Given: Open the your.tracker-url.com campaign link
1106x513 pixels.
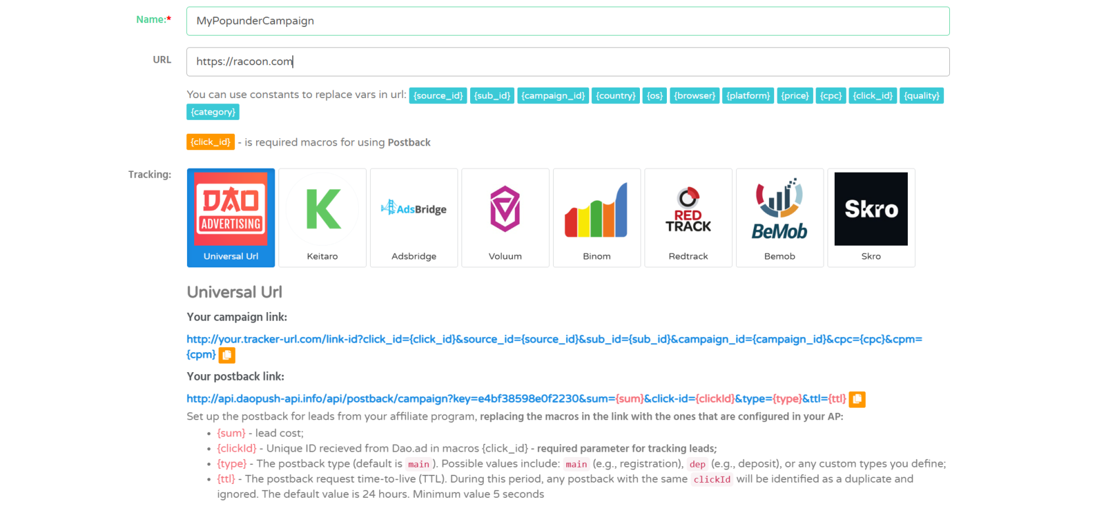Looking at the screenshot, I should coord(554,346).
